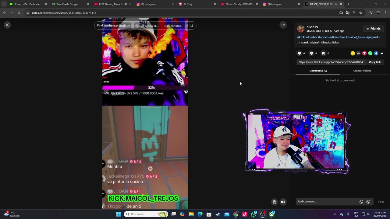Go back in browser history

point(4,13)
